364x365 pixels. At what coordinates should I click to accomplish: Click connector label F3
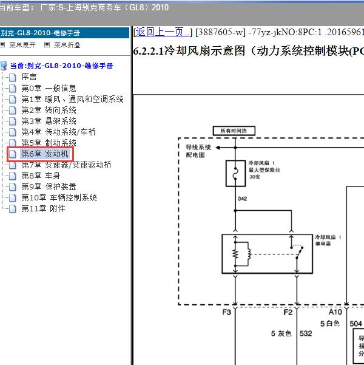(x=226, y=312)
